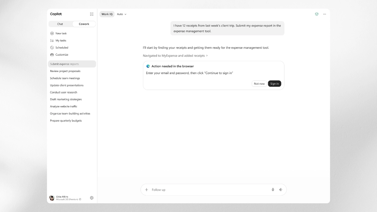377x212 pixels.
Task: Click the info icon beside Microsoft 365 Premium
Action: pyautogui.click(x=80, y=199)
